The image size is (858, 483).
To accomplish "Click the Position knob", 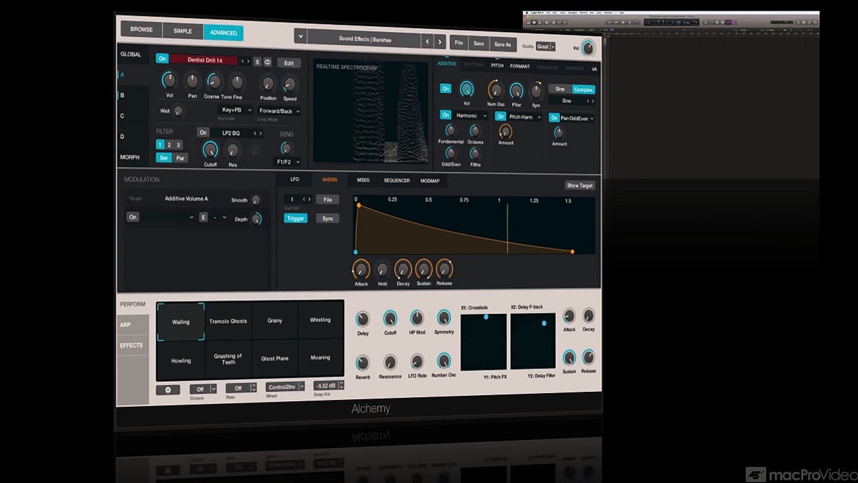I will [268, 84].
